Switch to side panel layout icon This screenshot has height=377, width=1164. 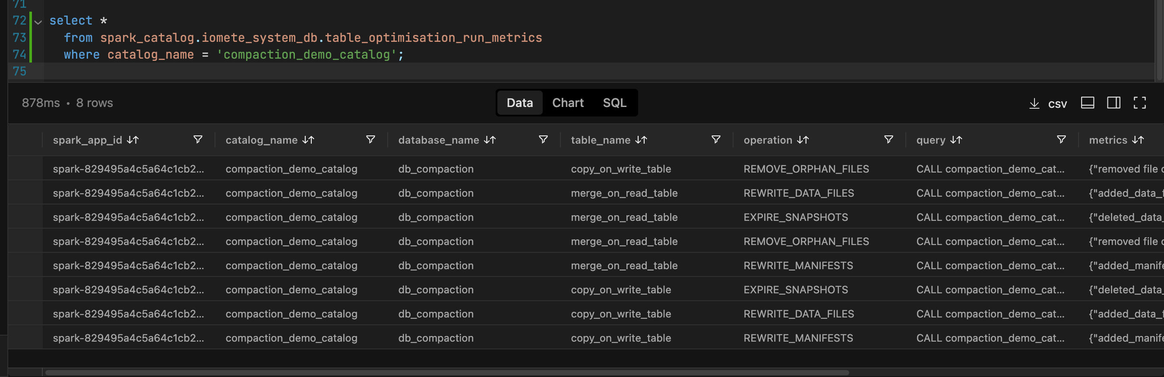tap(1113, 103)
